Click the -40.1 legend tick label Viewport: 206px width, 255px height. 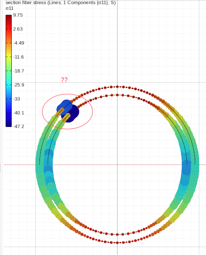18,113
